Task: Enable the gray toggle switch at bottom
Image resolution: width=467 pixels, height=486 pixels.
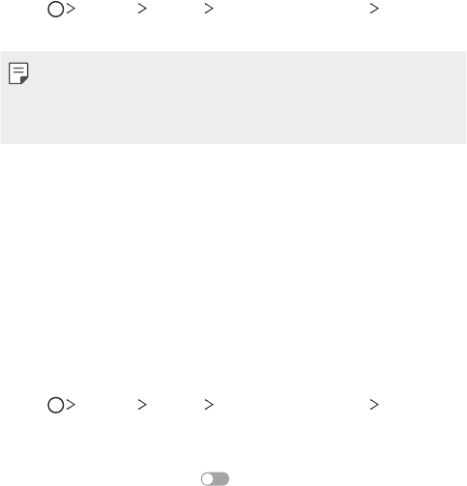Action: click(x=215, y=479)
